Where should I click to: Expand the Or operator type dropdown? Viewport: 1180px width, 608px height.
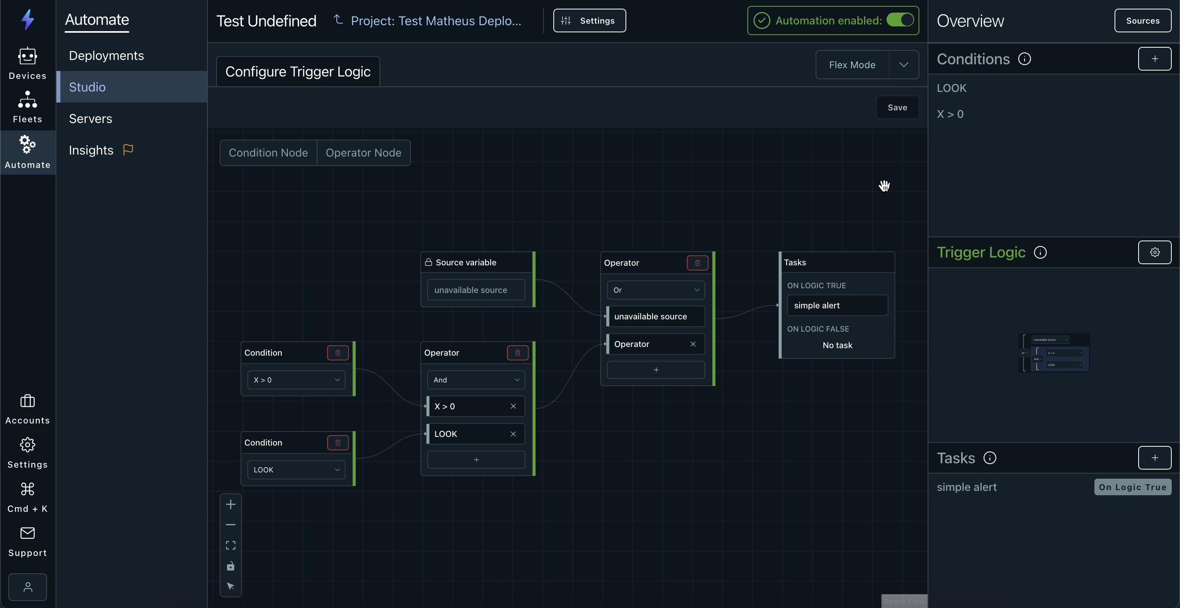655,290
